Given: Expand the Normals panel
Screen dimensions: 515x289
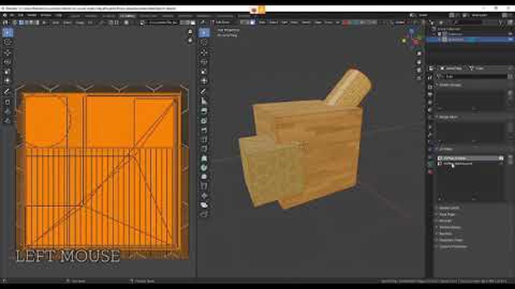Looking at the screenshot, I should 445,221.
